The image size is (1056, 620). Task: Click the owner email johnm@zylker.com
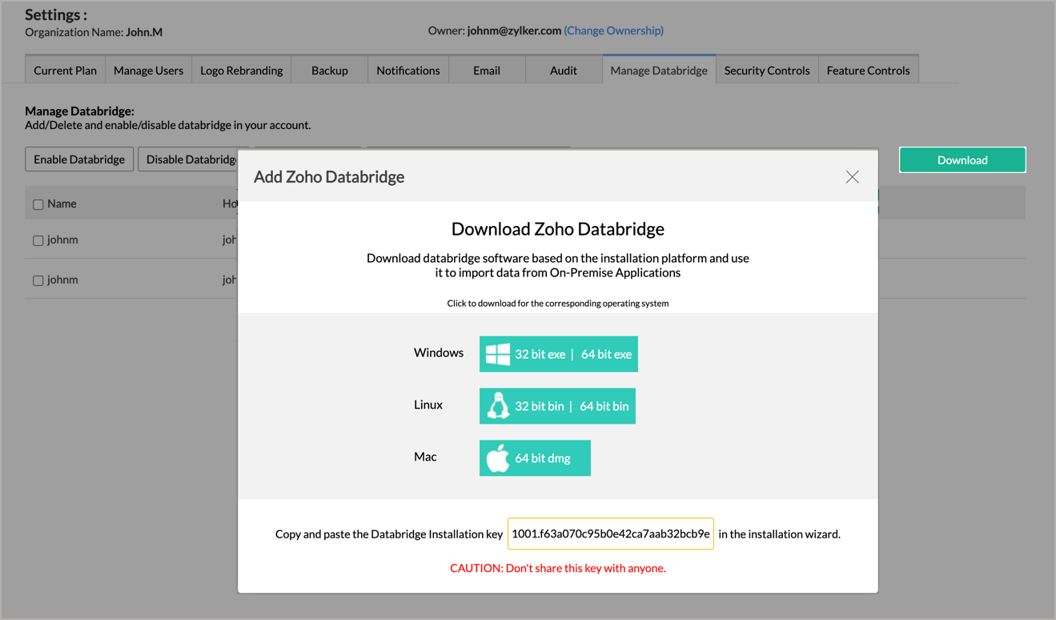513,30
